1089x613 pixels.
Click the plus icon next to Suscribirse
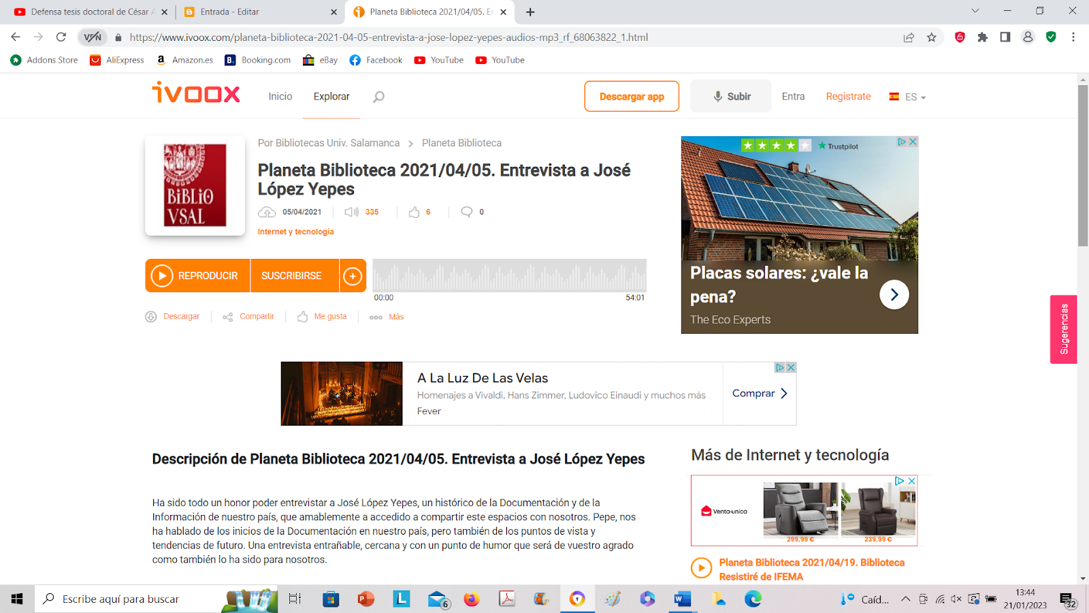click(x=353, y=276)
